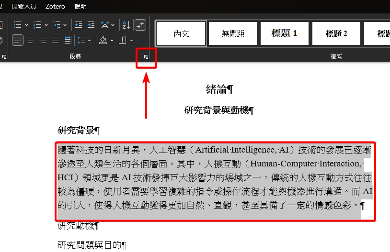Open the Zotero ribbon tab

click(55, 7)
